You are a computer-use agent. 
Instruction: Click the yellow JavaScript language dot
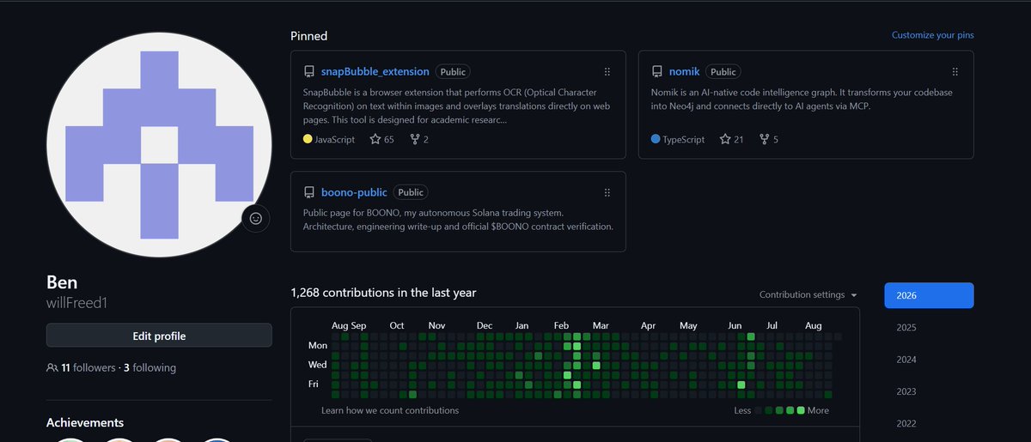(x=308, y=139)
